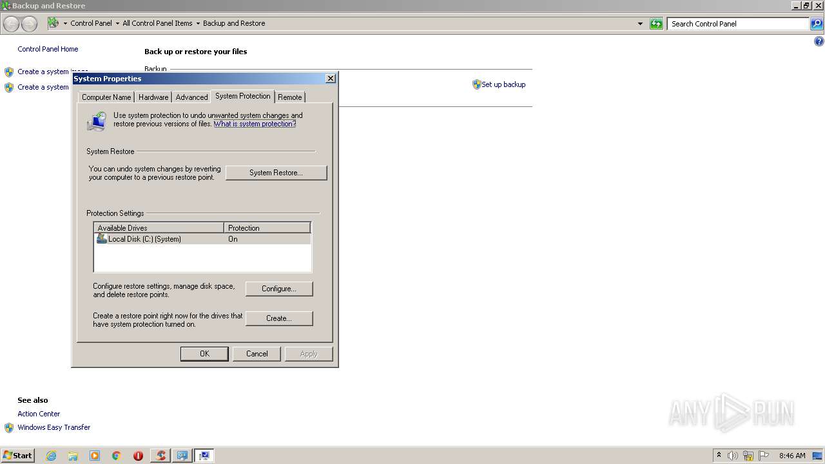Open Internet Explorer from the taskbar

52,456
